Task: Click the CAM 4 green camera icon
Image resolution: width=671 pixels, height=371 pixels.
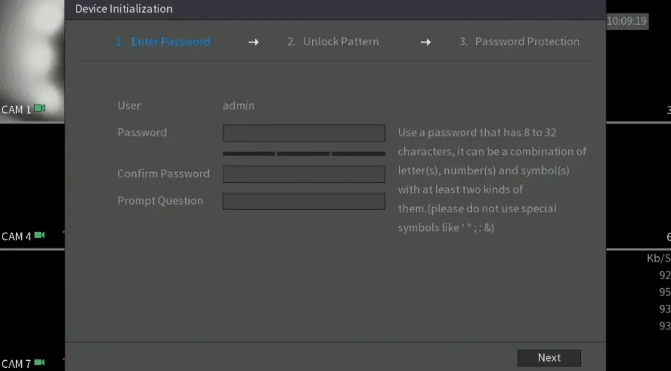Action: (x=40, y=236)
